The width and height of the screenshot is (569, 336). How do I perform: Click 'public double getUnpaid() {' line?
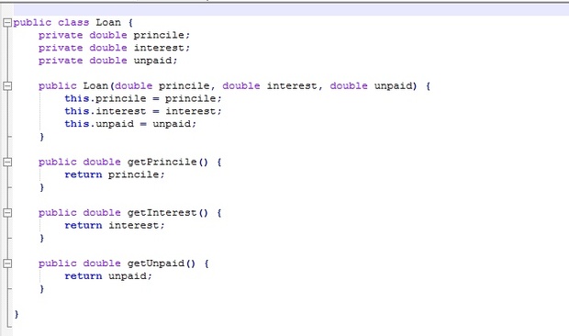pyautogui.click(x=124, y=263)
